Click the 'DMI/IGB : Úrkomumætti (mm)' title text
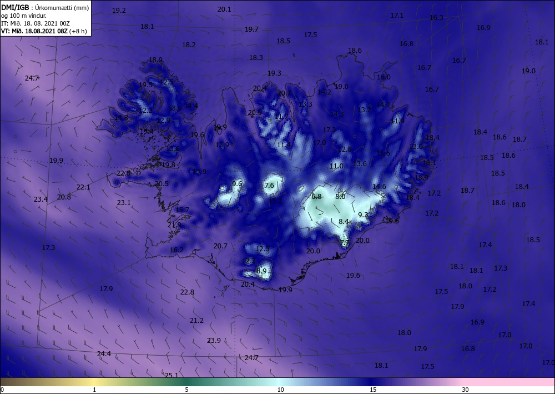Viewport: 555px width, 394px height. 45,7
